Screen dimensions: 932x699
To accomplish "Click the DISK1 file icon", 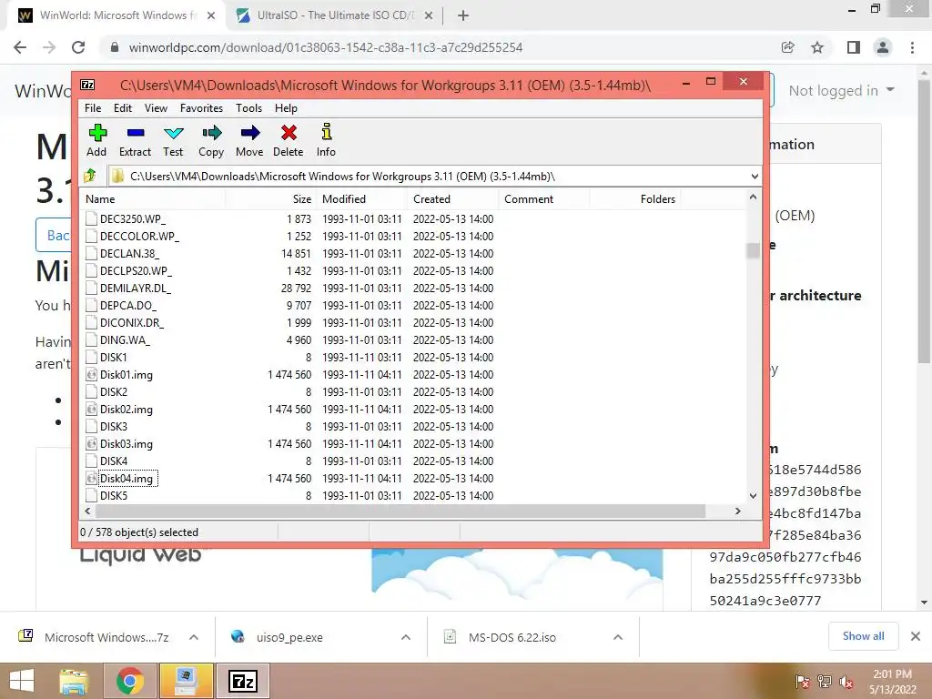I will pyautogui.click(x=91, y=357).
